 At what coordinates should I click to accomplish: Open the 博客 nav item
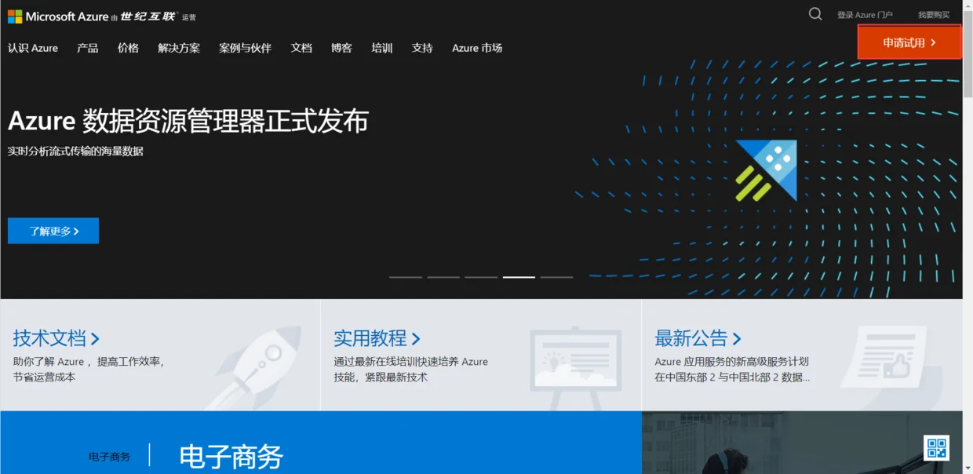[x=341, y=48]
